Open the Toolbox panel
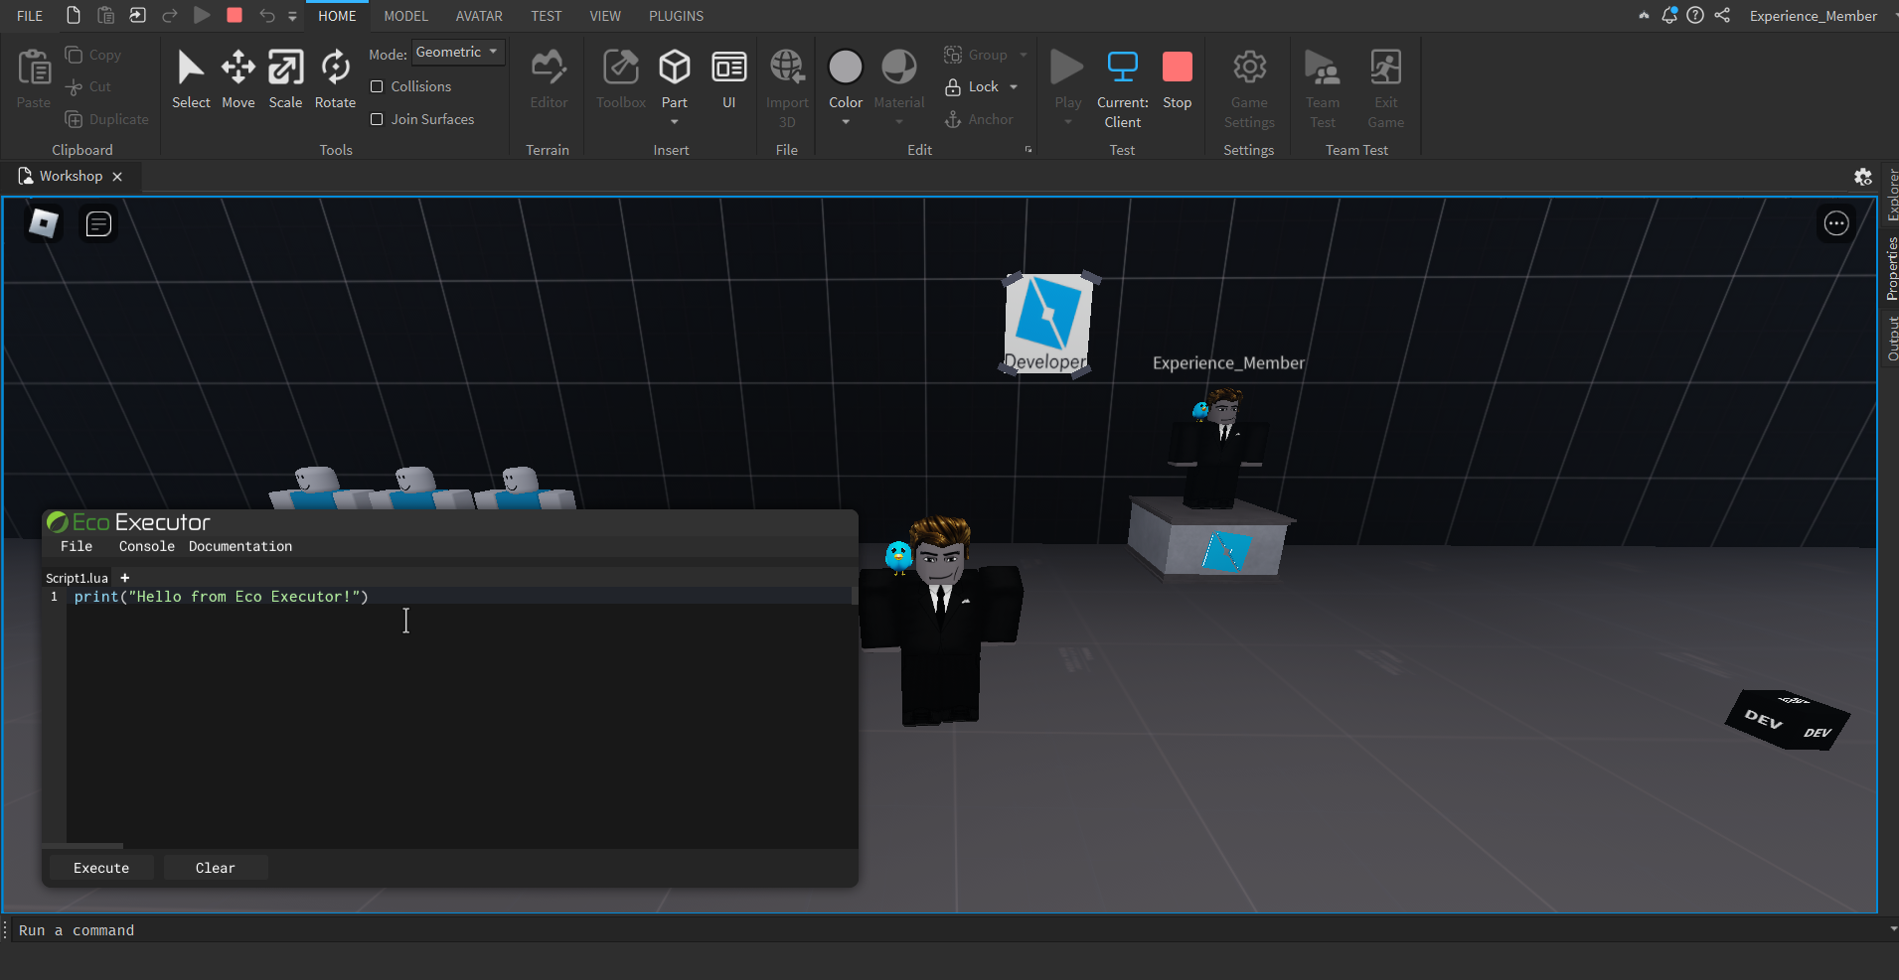Screen dimensions: 1899x980 pos(621,68)
